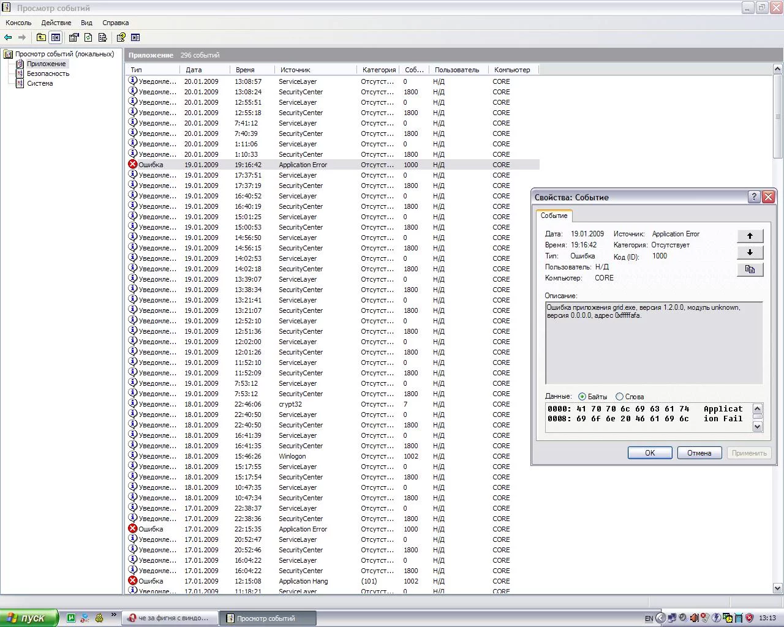Copy event details with the clipboard button

point(750,269)
